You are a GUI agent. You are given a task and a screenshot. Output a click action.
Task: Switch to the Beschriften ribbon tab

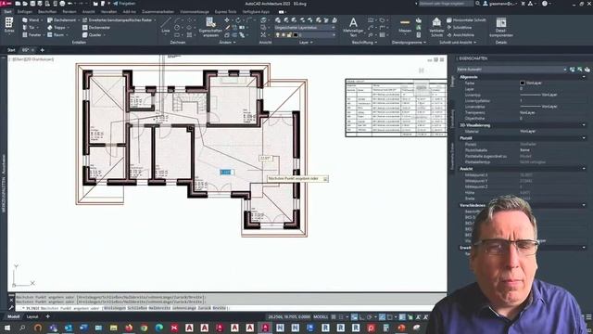(x=47, y=12)
